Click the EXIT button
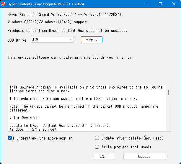The width and height of the screenshot is (181, 164). pyautogui.click(x=104, y=157)
